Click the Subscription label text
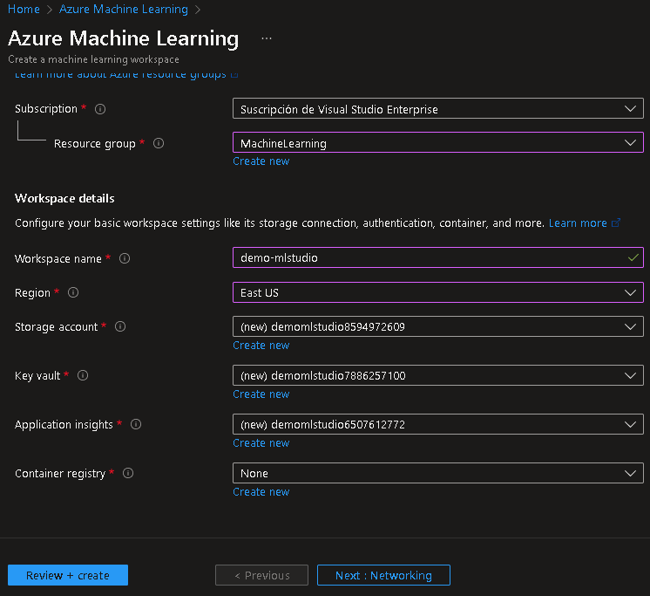Image resolution: width=650 pixels, height=596 pixels. click(46, 109)
